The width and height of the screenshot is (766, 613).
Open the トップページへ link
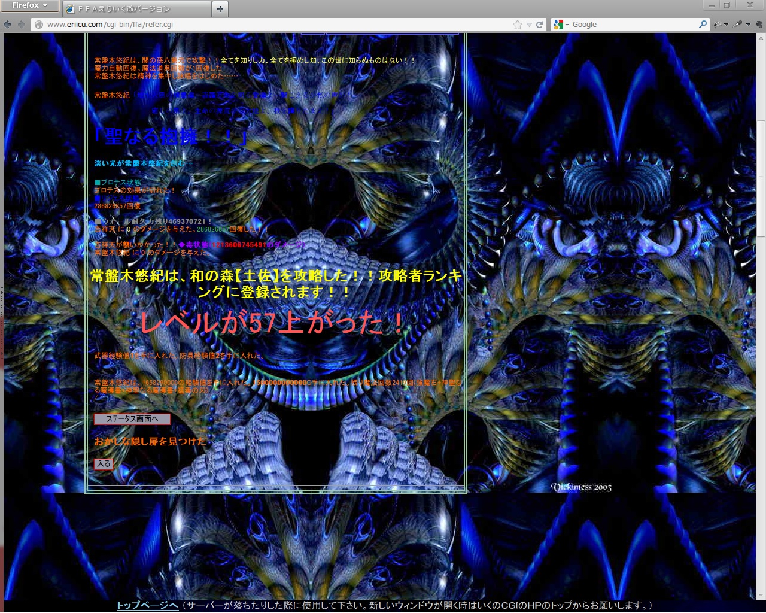coord(147,605)
